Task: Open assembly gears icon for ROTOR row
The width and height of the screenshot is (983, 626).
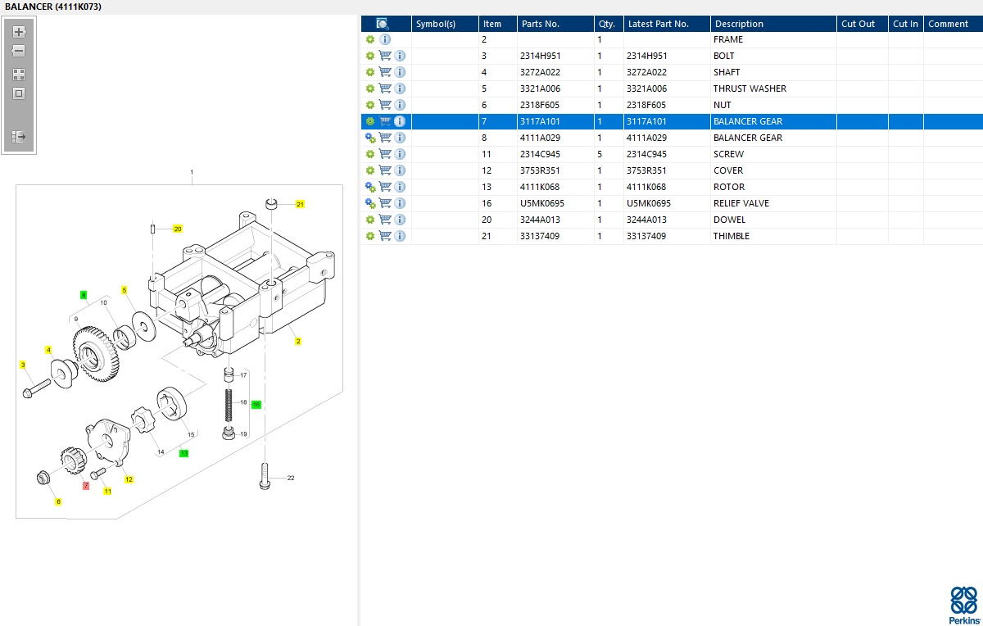Action: tap(370, 187)
